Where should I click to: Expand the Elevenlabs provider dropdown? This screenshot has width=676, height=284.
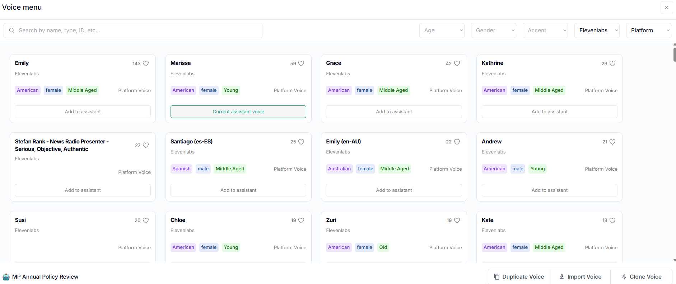pos(597,30)
